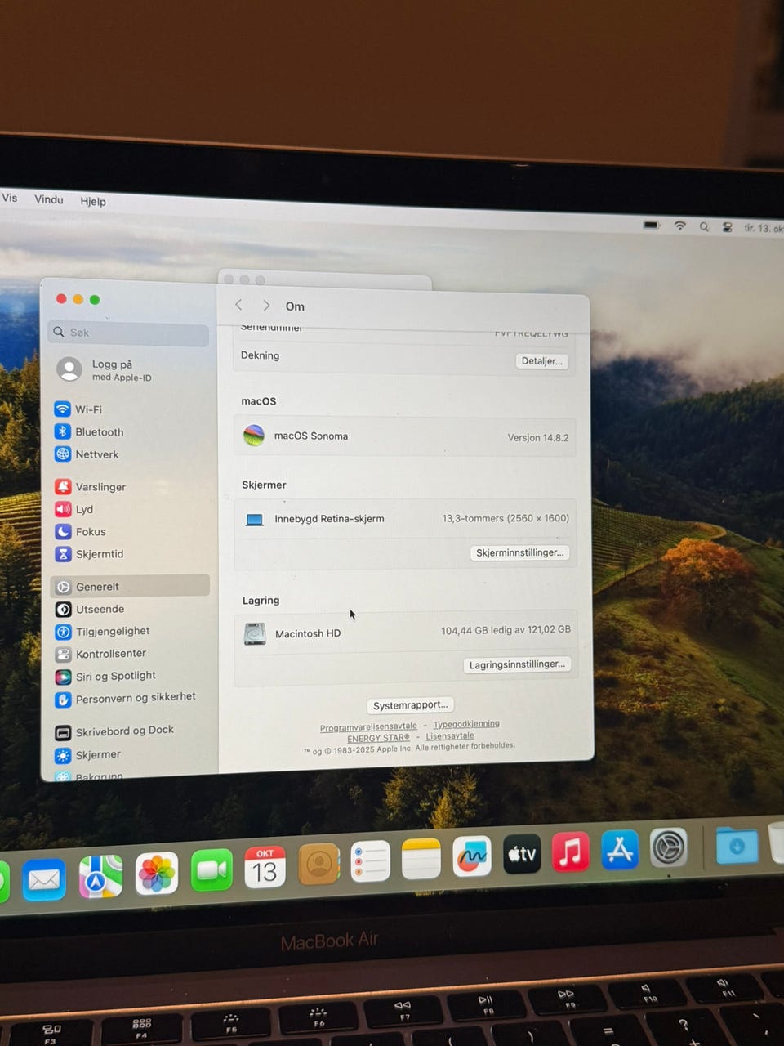
Task: Open the Vindu menu
Action: click(x=49, y=199)
